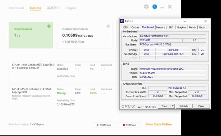The image size is (221, 136).
Task: Click the worker name fx516pm
Action: click(x=37, y=124)
